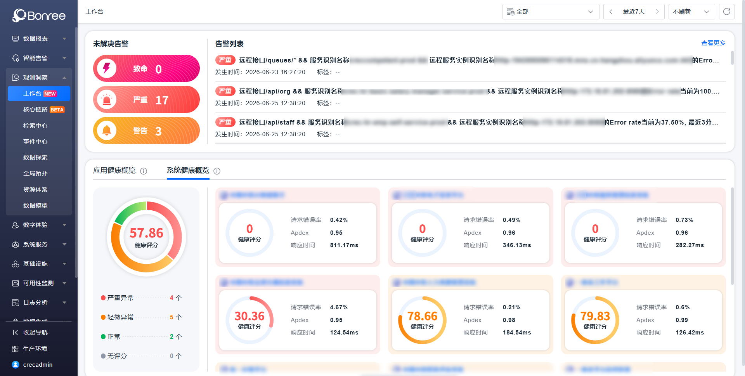
Task: Open 事件中心 menu item
Action: tap(39, 142)
